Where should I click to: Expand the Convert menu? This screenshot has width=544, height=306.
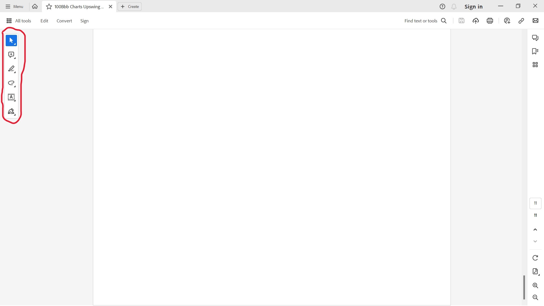click(x=64, y=21)
